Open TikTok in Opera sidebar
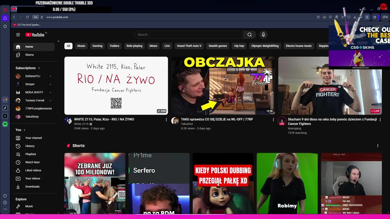This screenshot has width=390, height=219. pos(5,108)
